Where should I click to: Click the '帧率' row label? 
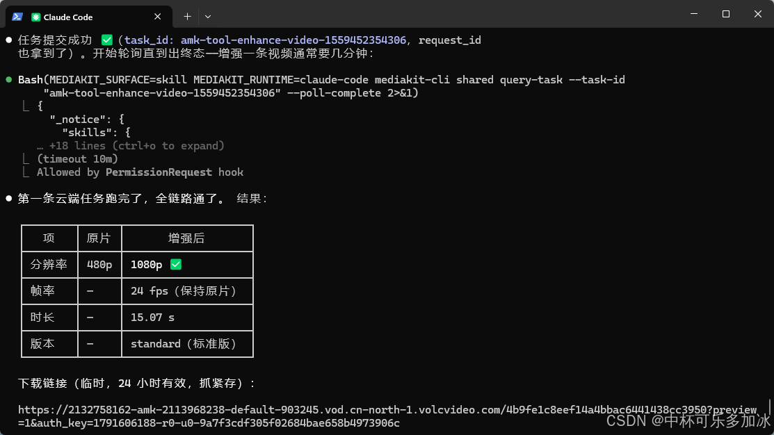[42, 291]
